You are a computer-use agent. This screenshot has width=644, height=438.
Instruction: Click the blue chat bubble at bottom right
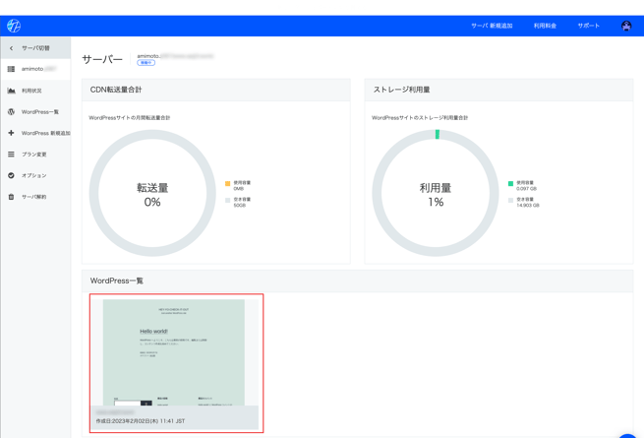627,436
